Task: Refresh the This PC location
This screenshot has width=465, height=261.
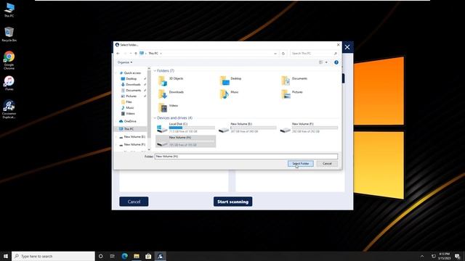Action: pyautogui.click(x=283, y=54)
